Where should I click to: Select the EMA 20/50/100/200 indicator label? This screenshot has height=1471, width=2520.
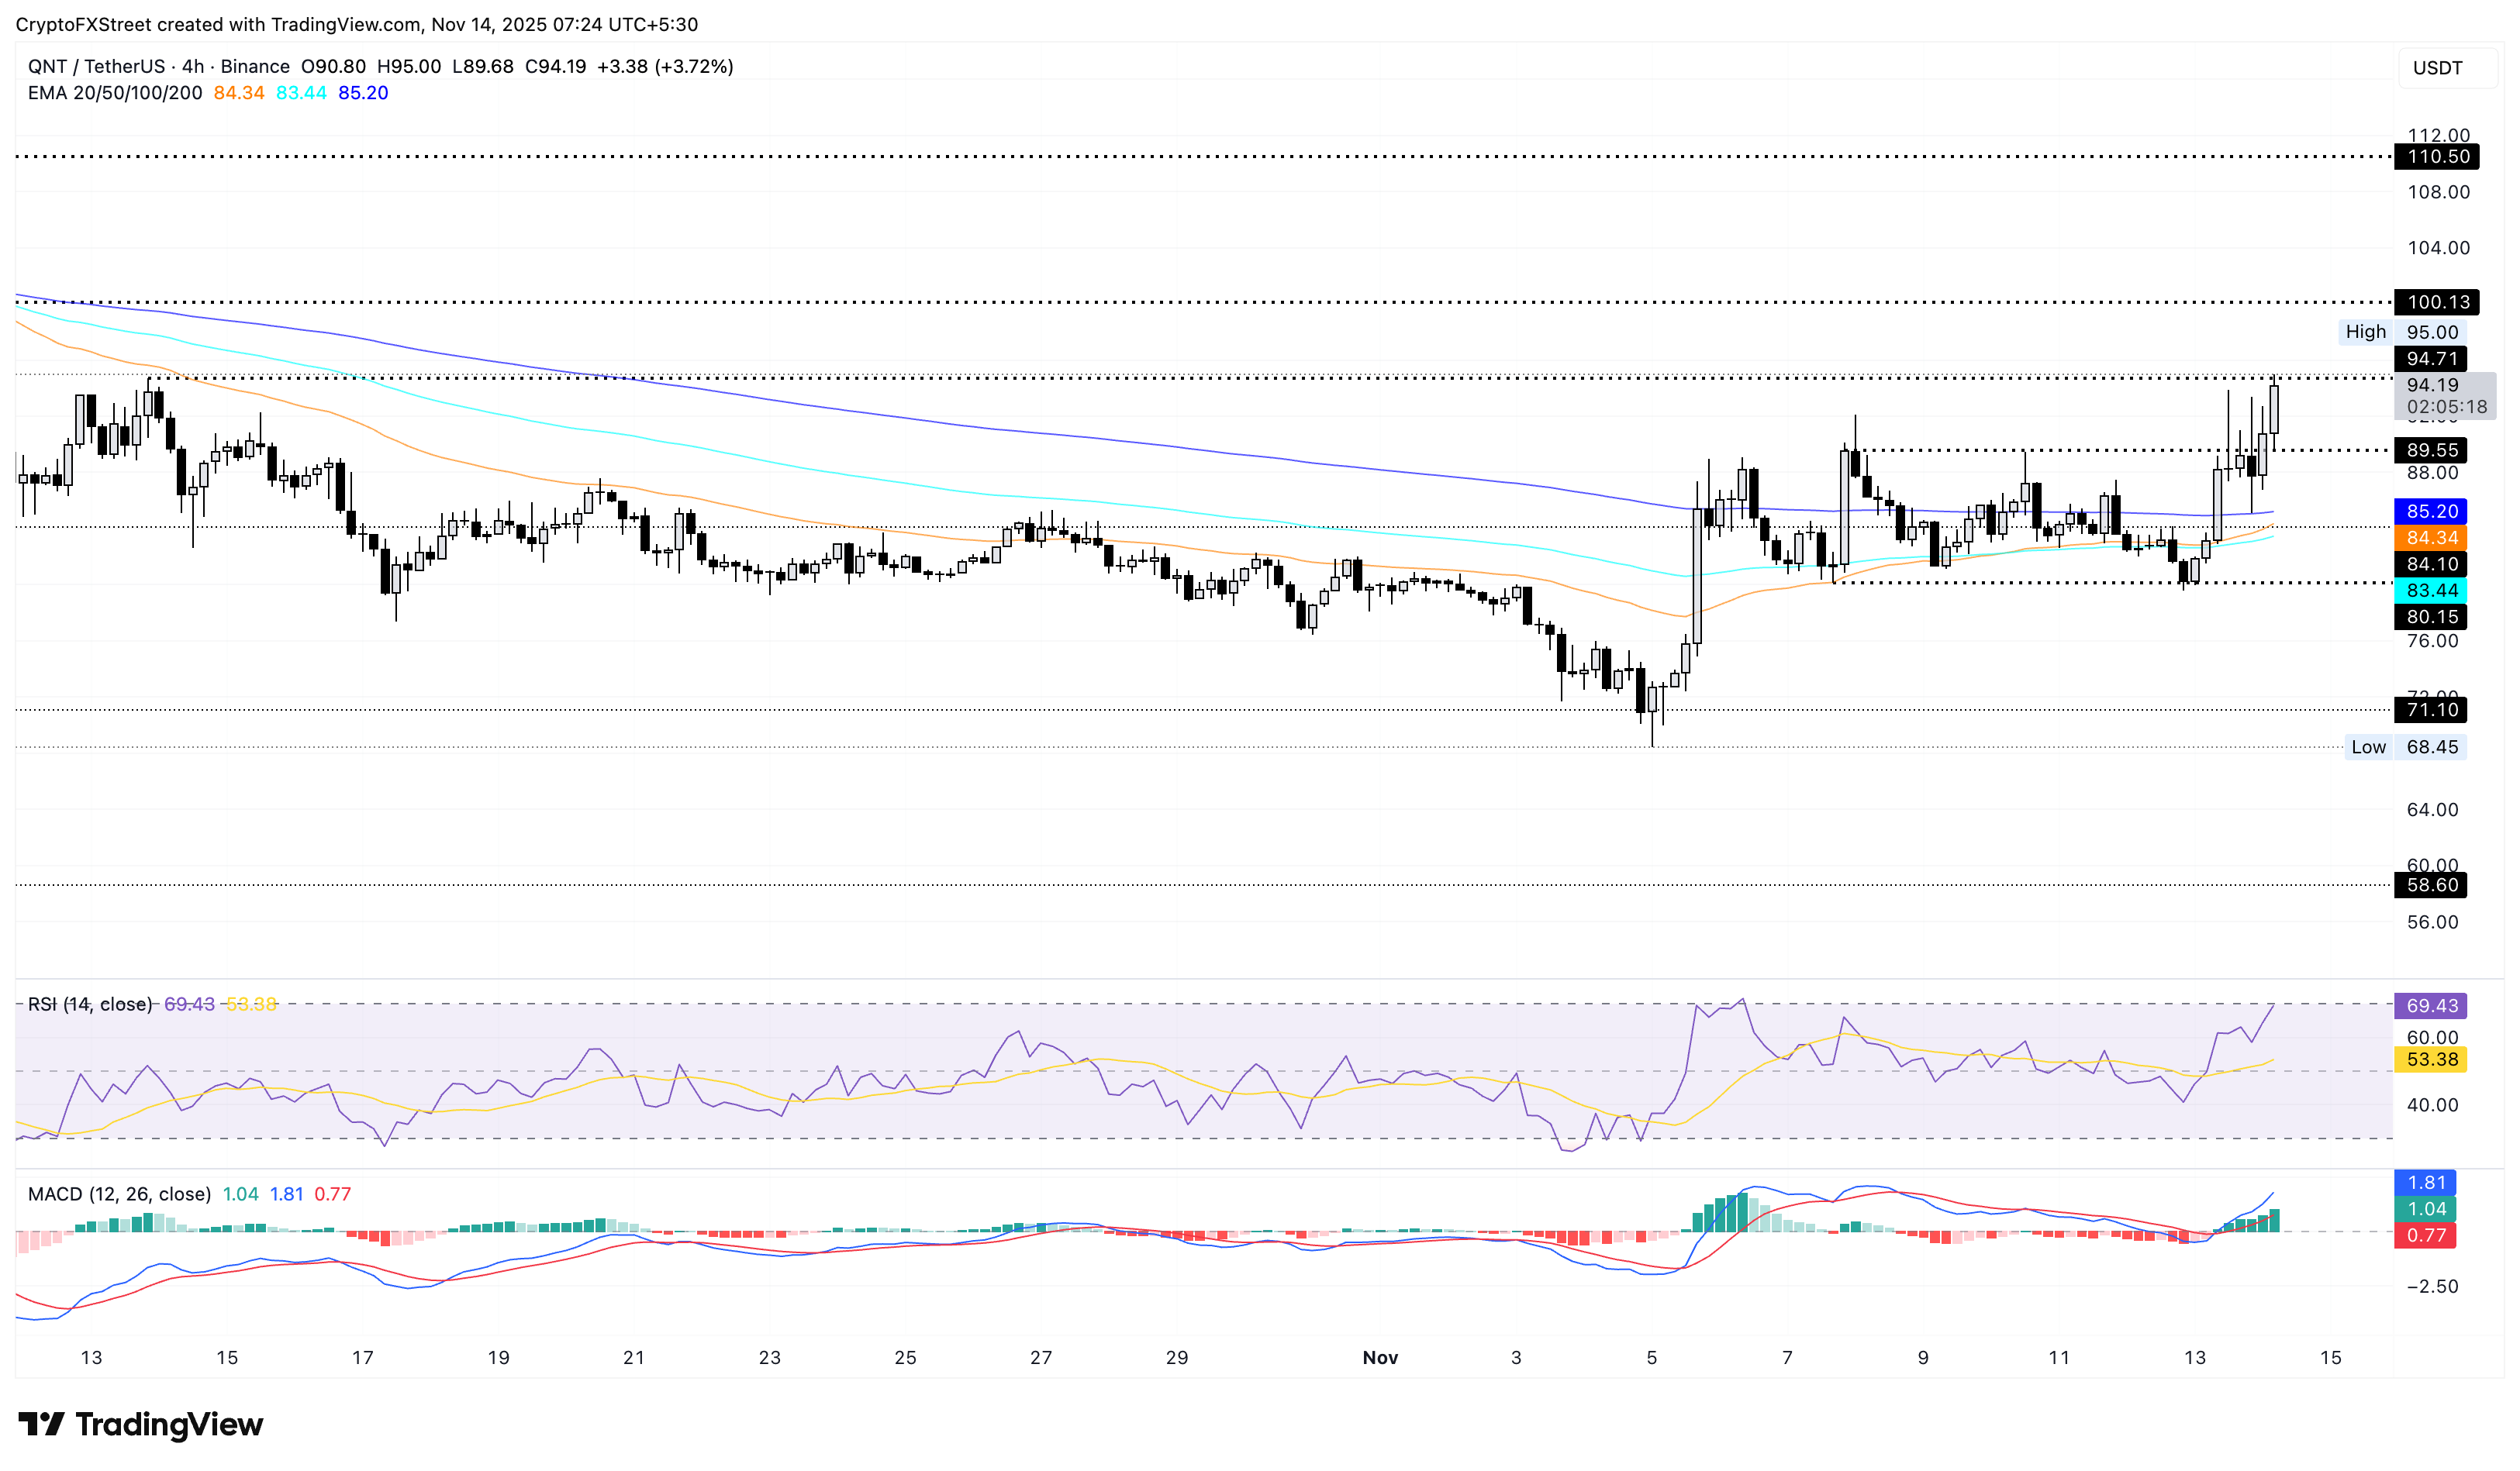tap(110, 94)
